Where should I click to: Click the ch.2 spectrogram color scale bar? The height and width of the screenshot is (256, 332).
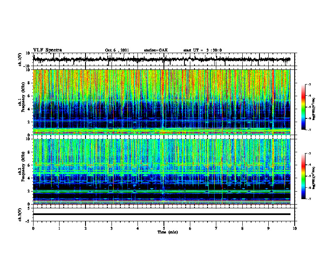[303, 176]
